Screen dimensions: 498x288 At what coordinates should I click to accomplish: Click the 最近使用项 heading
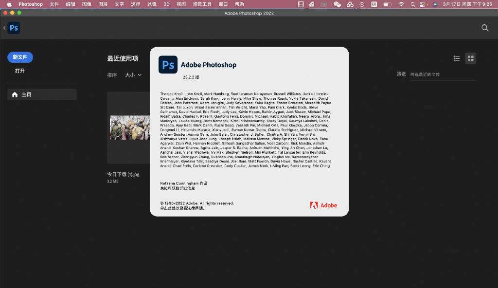tap(123, 58)
